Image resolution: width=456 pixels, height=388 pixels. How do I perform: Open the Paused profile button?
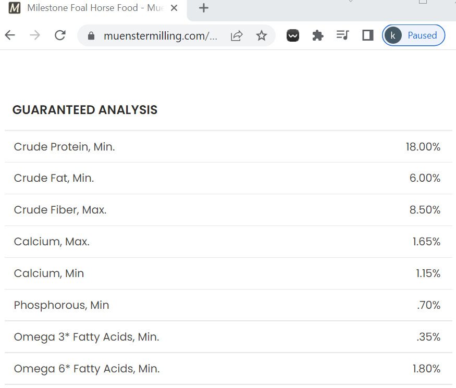pyautogui.click(x=413, y=35)
